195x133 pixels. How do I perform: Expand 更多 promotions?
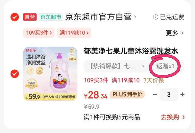(x=175, y=33)
